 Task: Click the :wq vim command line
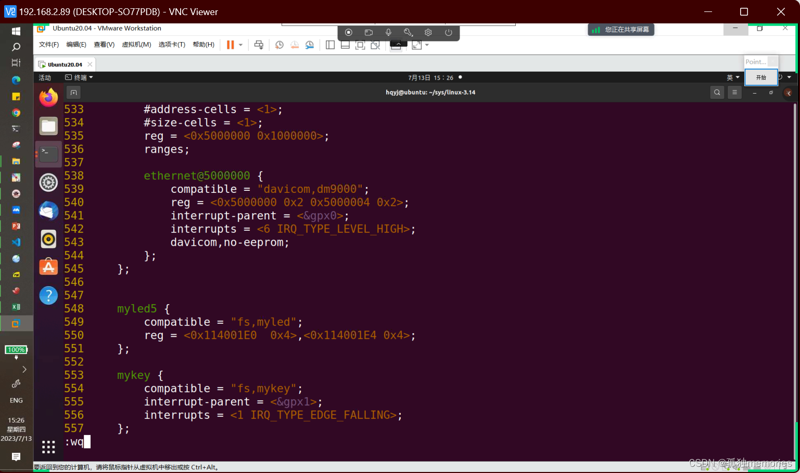pyautogui.click(x=77, y=442)
